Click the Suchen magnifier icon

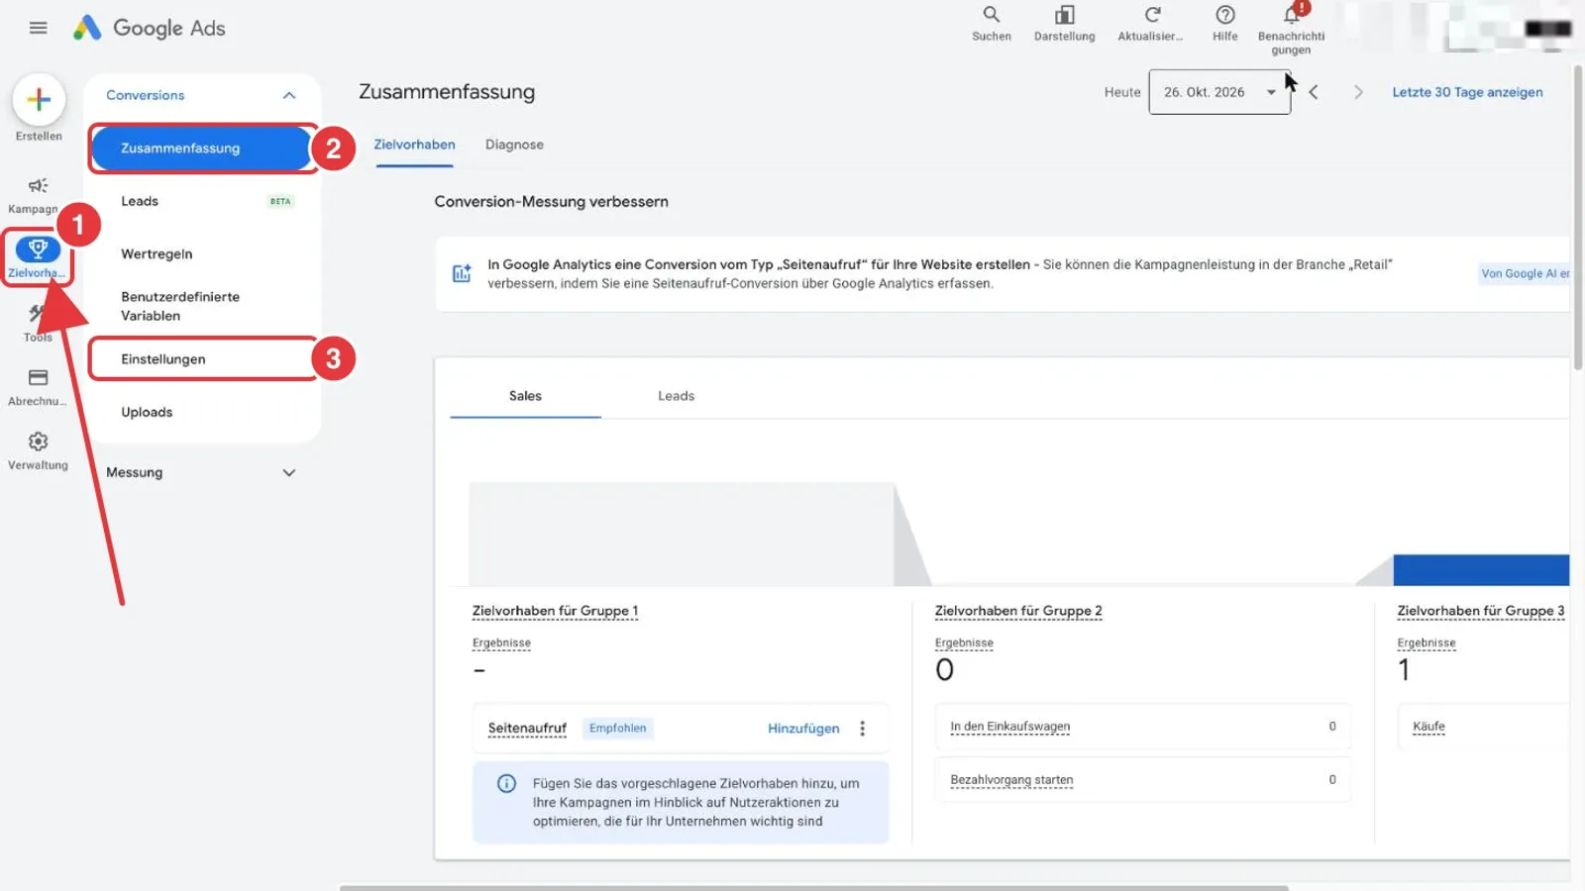pos(991,15)
